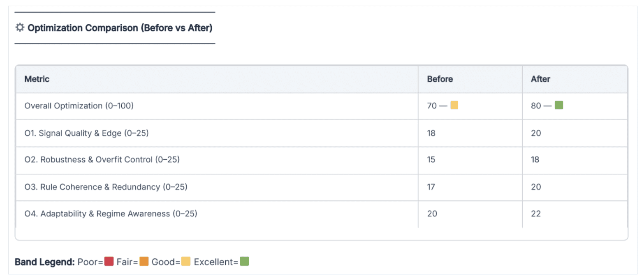The height and width of the screenshot is (280, 644).
Task: Click the red Poor legend swatch
Action: click(x=109, y=262)
